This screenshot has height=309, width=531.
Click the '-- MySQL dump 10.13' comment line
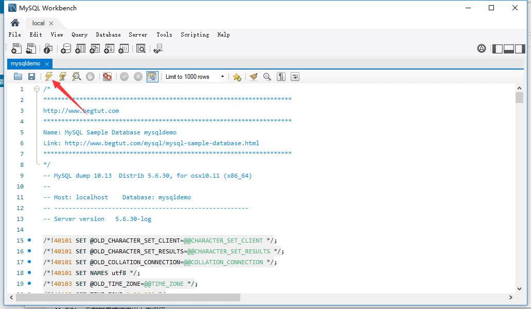[148, 176]
